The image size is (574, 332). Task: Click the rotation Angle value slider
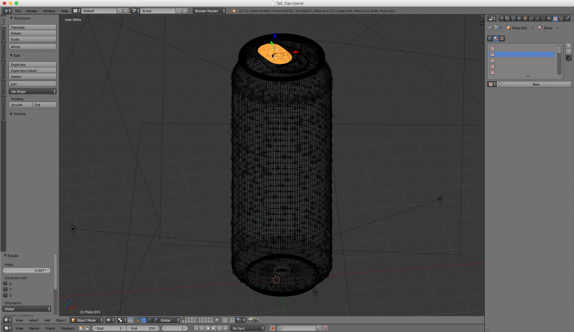27,270
